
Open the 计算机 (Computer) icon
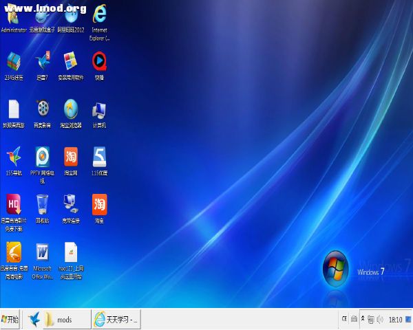tap(100, 109)
